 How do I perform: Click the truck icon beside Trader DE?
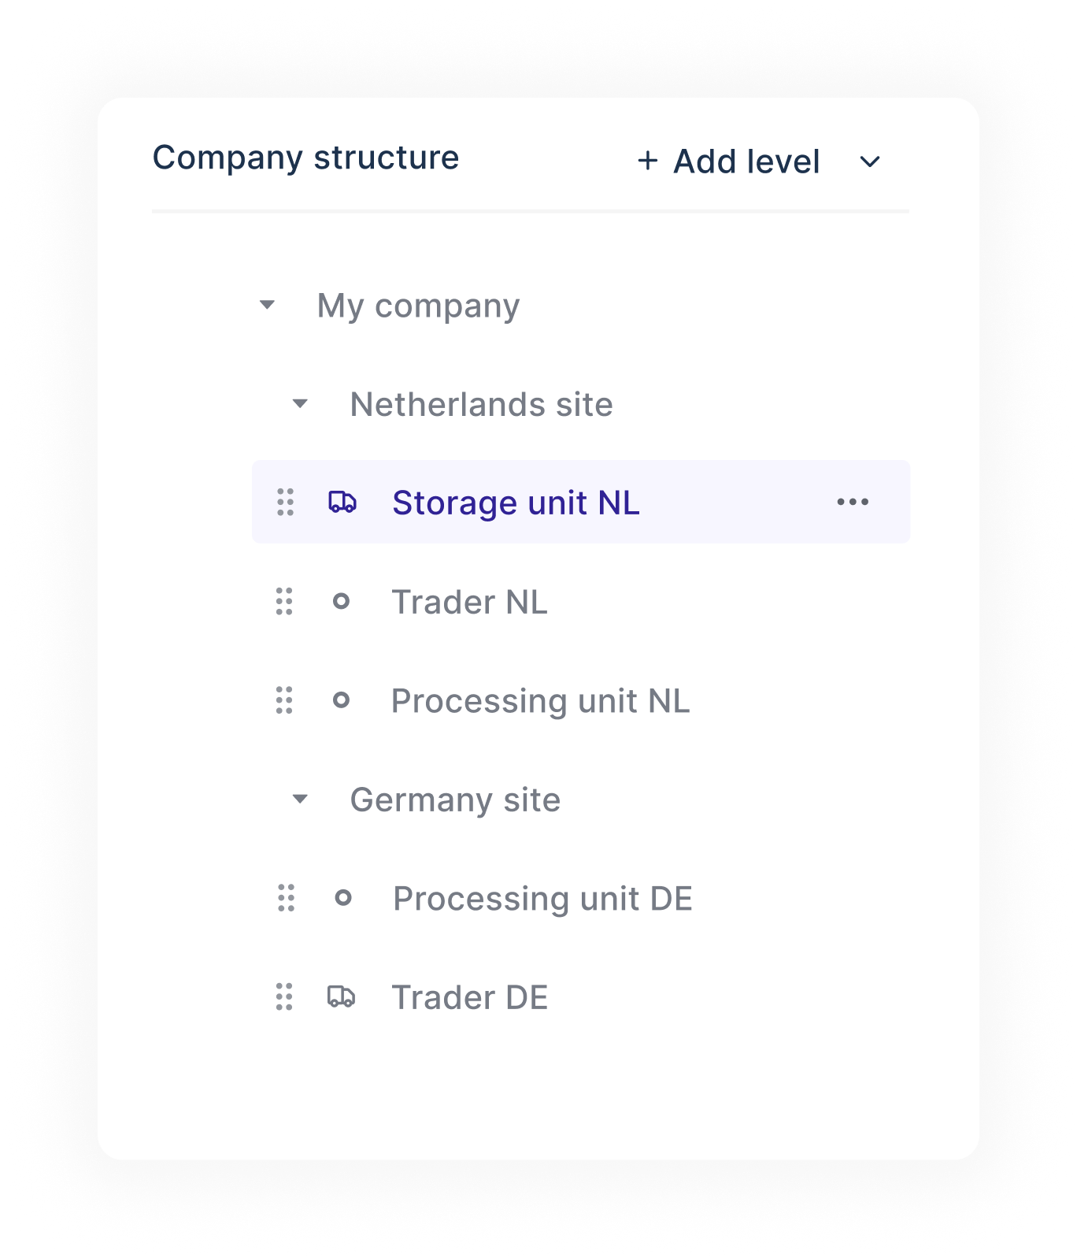342,997
